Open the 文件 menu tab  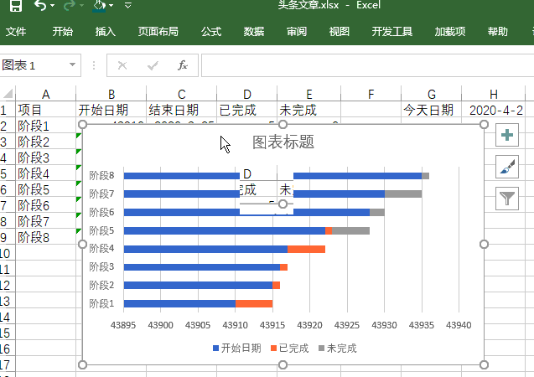[16, 32]
